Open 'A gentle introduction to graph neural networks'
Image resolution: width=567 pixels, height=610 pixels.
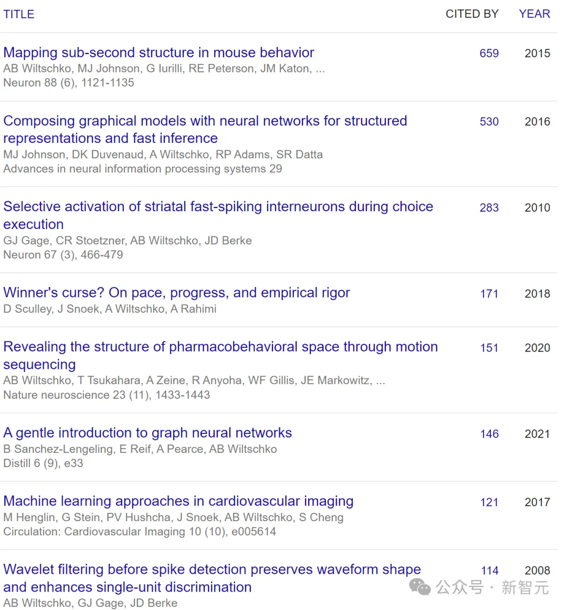[148, 433]
